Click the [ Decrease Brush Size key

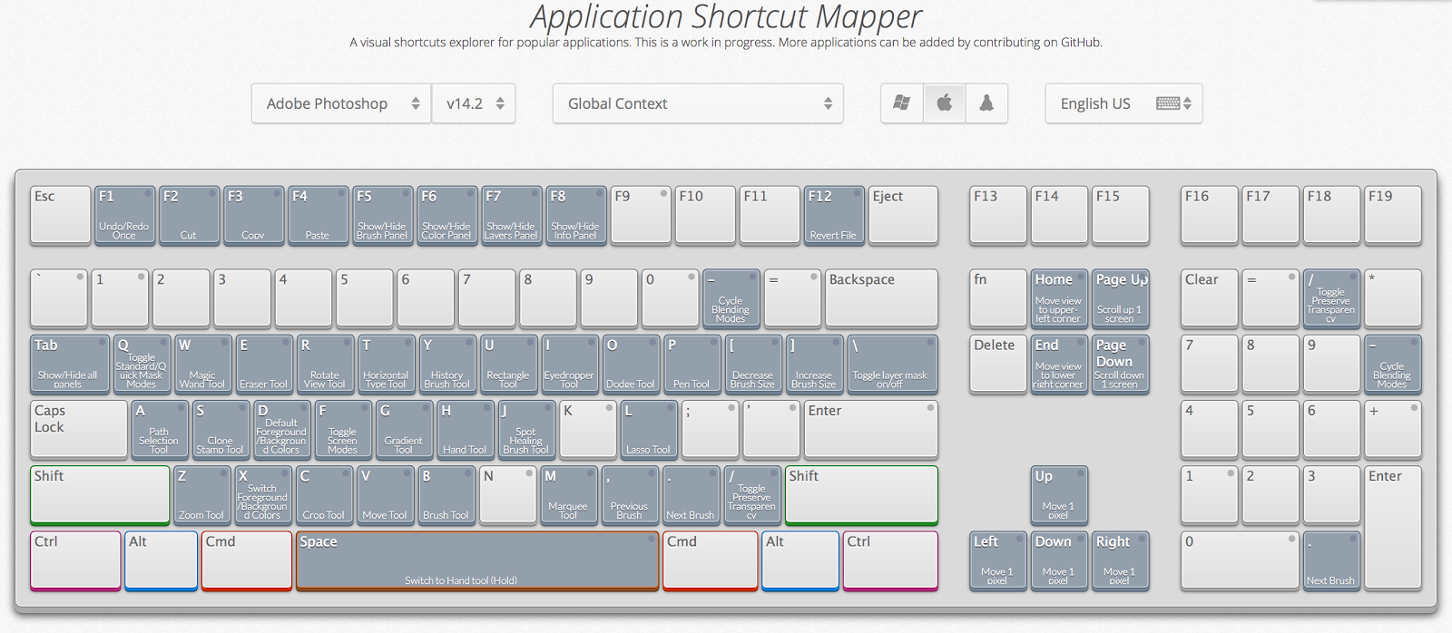point(753,364)
